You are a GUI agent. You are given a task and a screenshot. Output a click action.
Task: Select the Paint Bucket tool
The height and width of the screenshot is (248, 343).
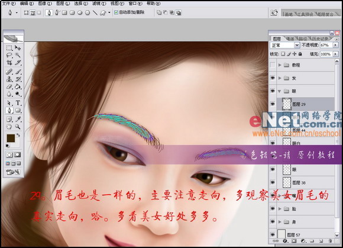tap(18, 86)
